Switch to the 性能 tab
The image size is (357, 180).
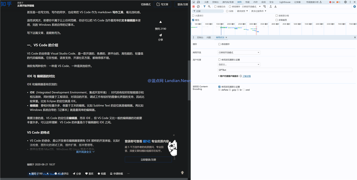[x=247, y=2]
